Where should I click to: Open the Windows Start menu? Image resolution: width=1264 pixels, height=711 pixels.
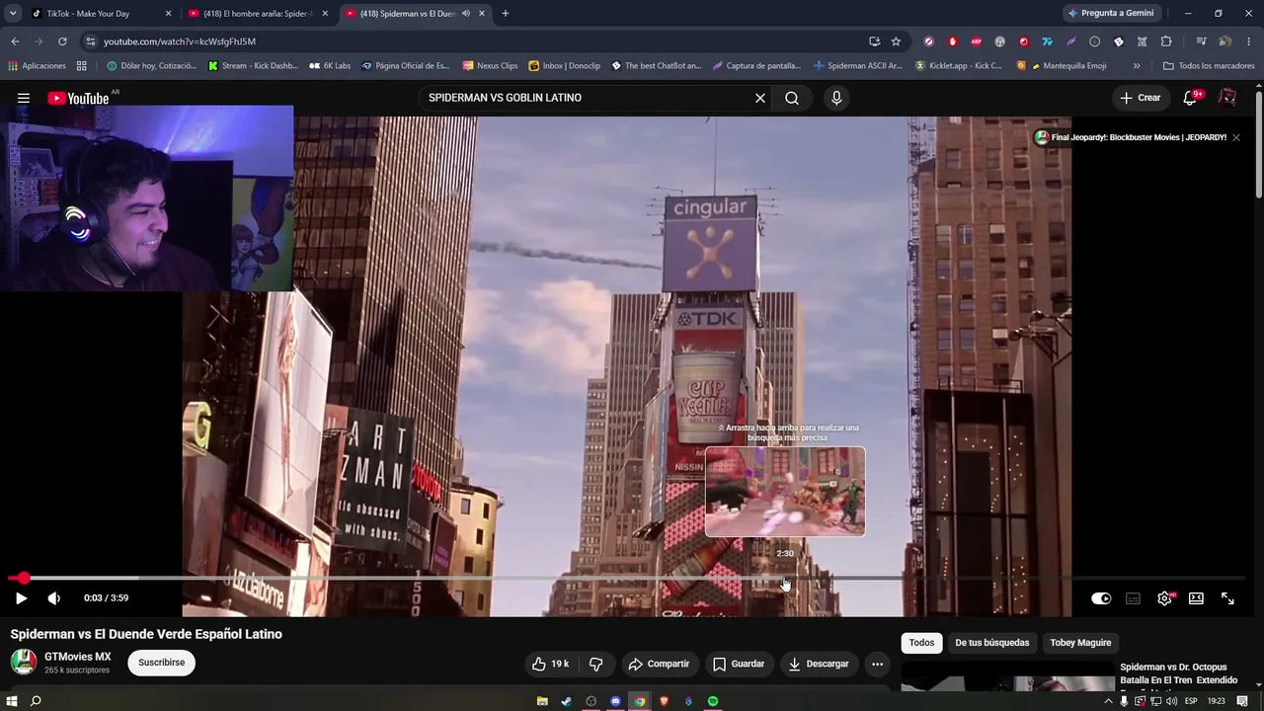tap(13, 701)
